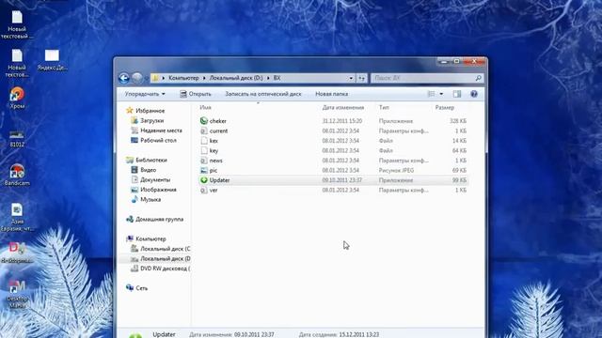602x338 pixels.
Task: Expand the recent pages arrow
Action: tap(146, 78)
